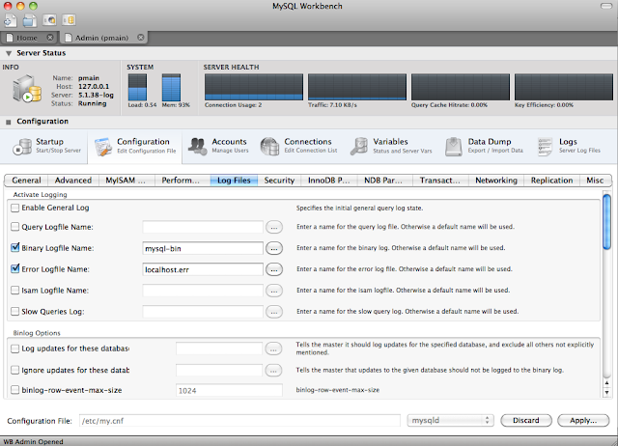Click the Apply button

click(583, 420)
